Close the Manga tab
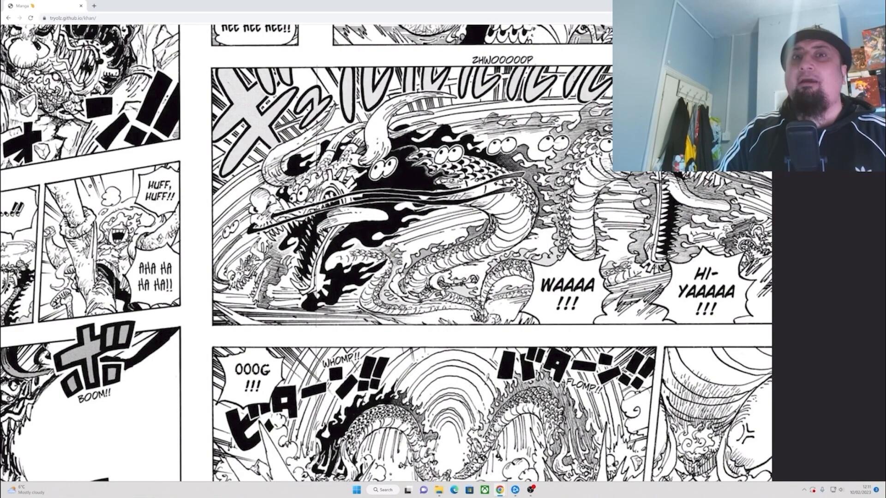The width and height of the screenshot is (886, 498). pos(81,6)
